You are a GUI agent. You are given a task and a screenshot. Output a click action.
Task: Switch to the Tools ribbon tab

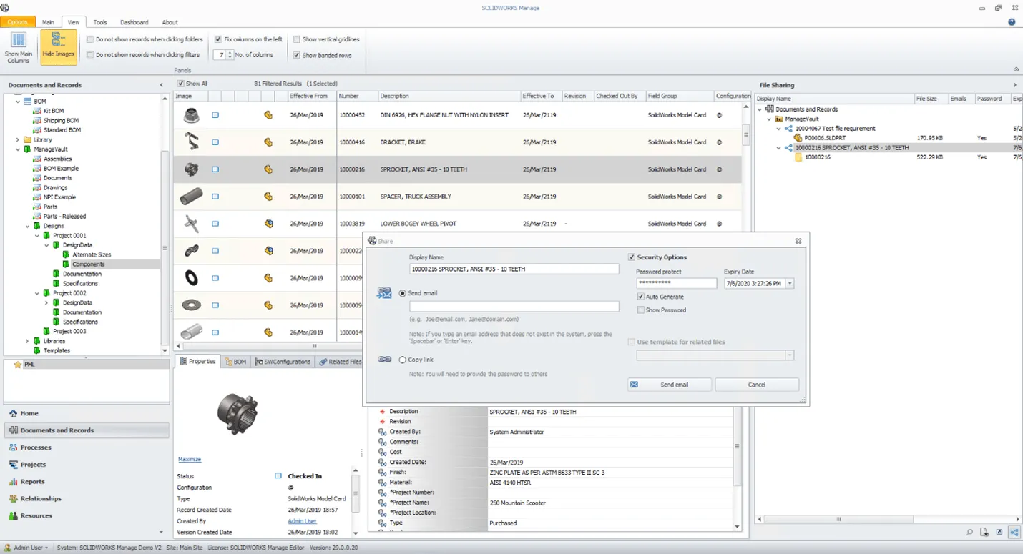tap(99, 22)
